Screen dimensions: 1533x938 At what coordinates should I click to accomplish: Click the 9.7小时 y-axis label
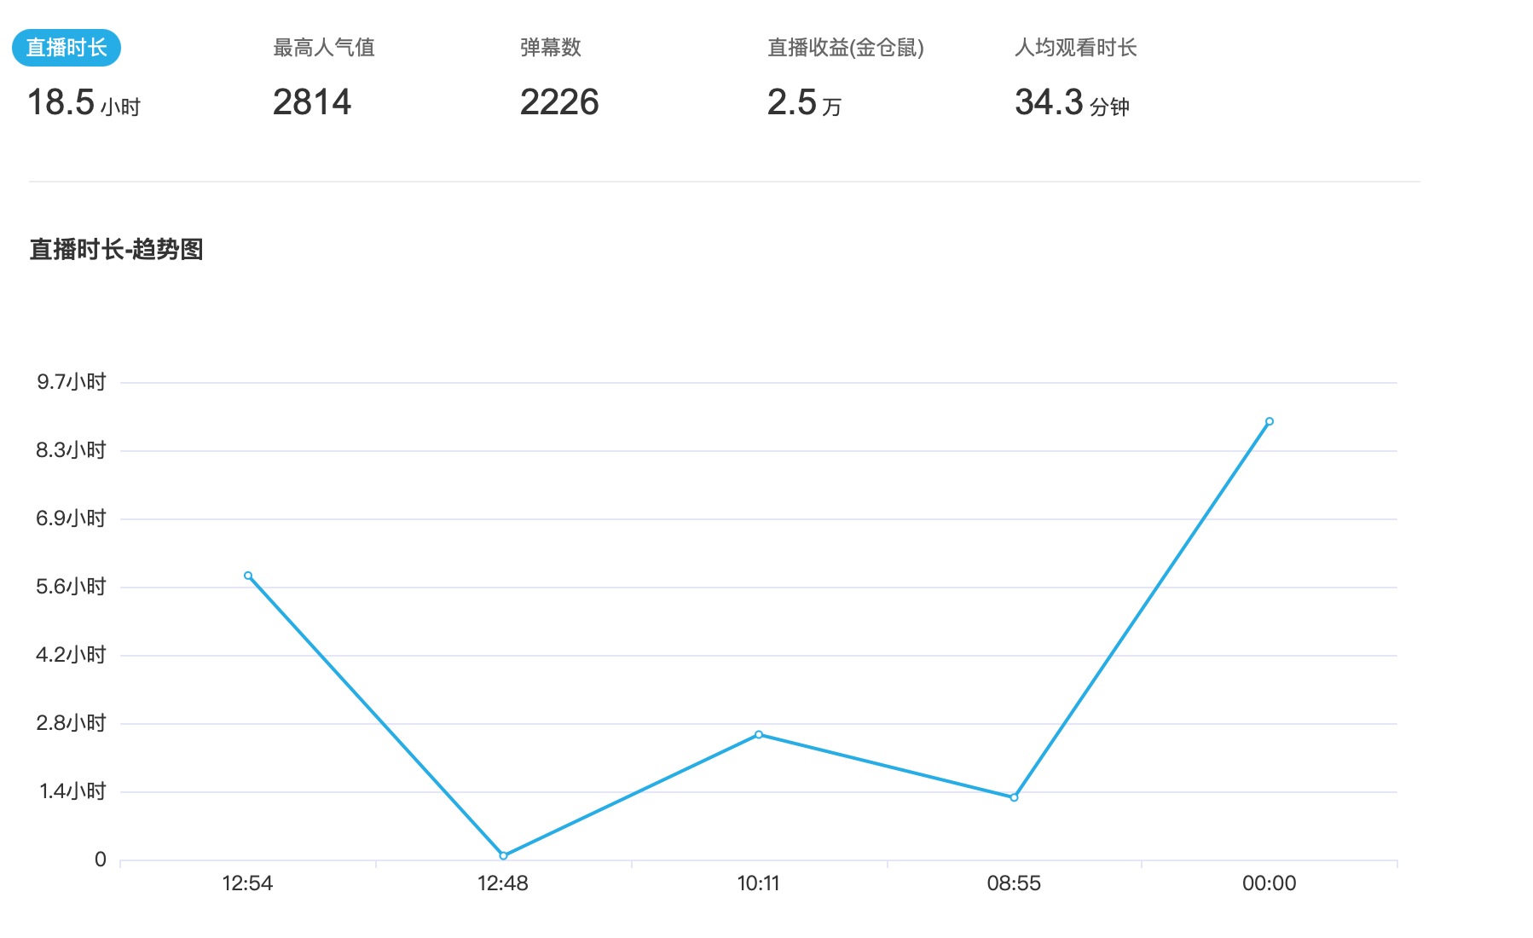pyautogui.click(x=72, y=382)
